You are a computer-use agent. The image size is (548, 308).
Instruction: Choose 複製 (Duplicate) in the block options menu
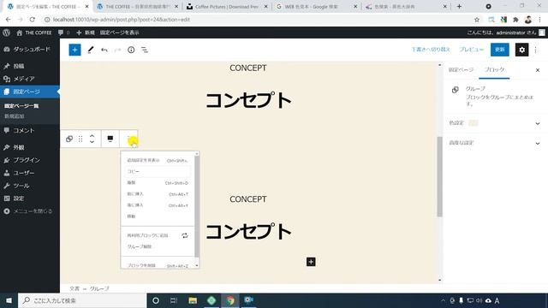click(x=158, y=183)
